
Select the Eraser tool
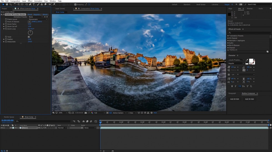coord(45,4)
